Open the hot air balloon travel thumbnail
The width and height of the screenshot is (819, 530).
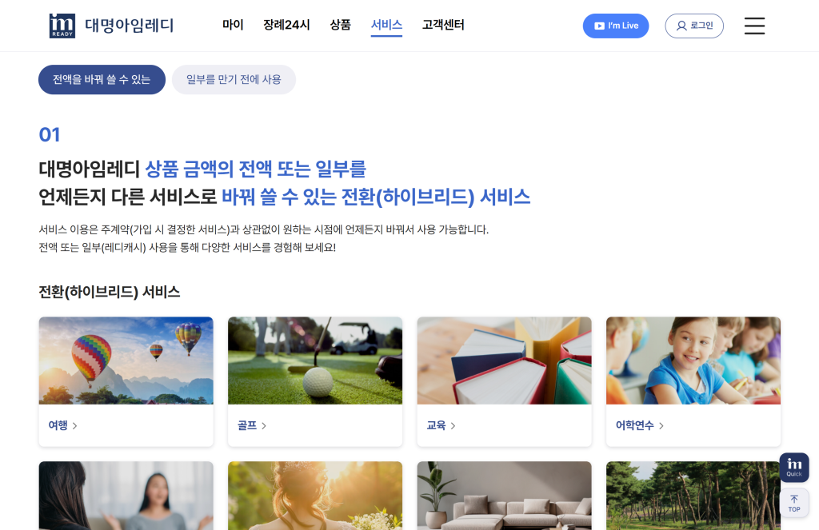click(x=126, y=361)
